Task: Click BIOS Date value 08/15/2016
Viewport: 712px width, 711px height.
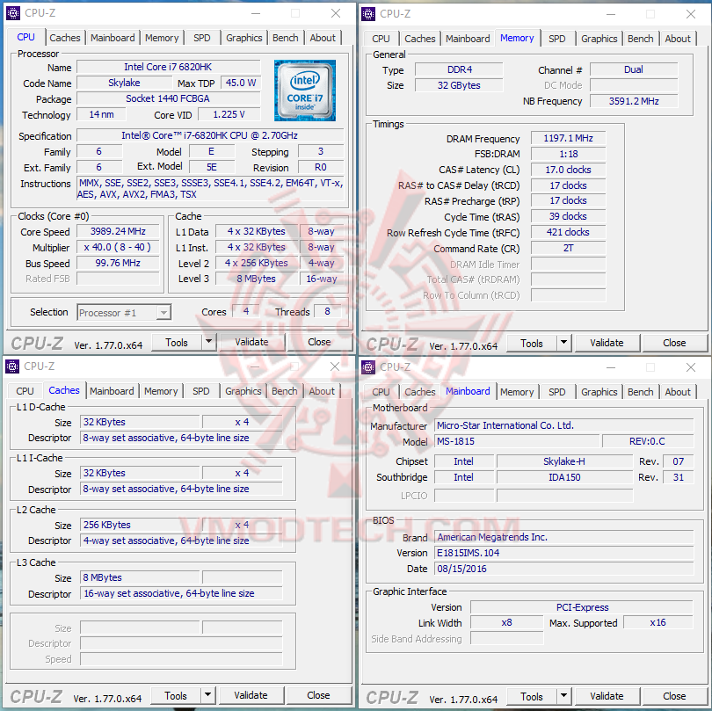Action: [x=564, y=569]
